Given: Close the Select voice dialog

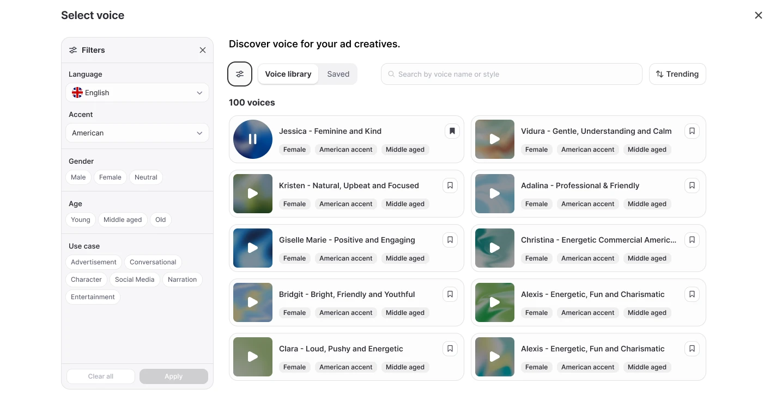Looking at the screenshot, I should (759, 15).
